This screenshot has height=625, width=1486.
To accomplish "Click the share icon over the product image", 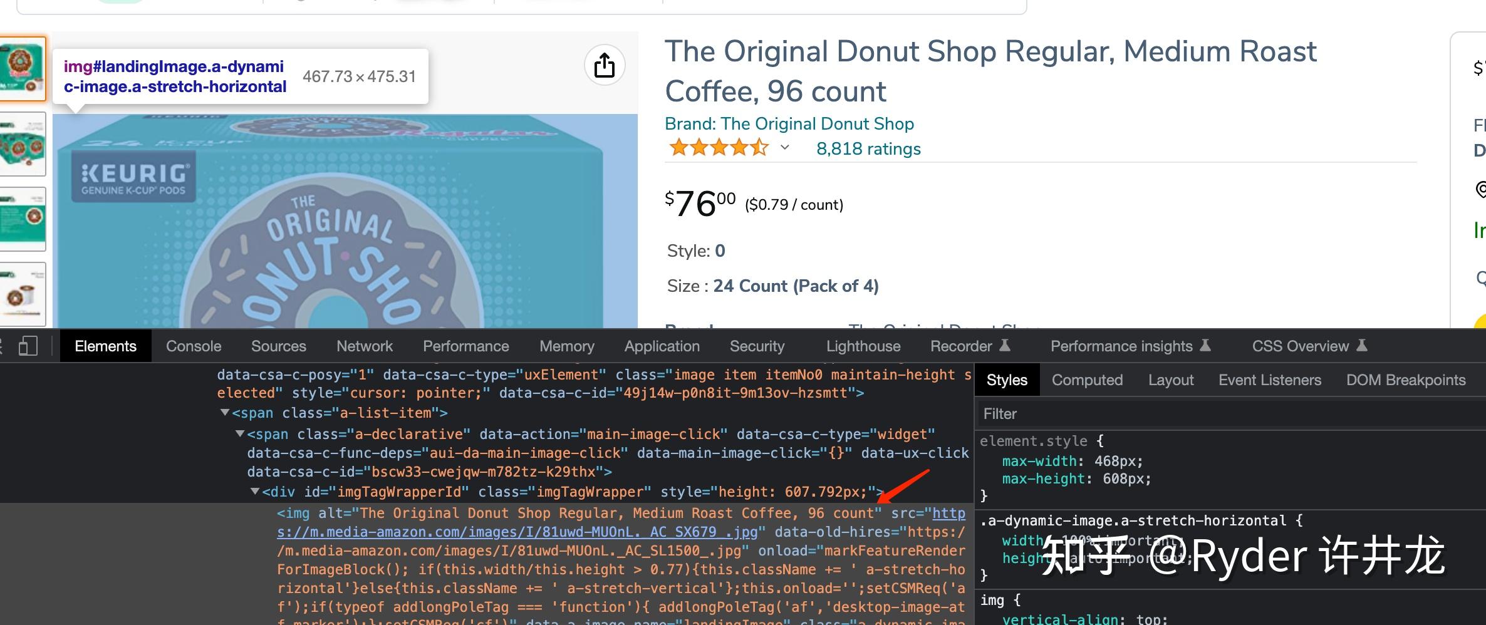I will 605,66.
